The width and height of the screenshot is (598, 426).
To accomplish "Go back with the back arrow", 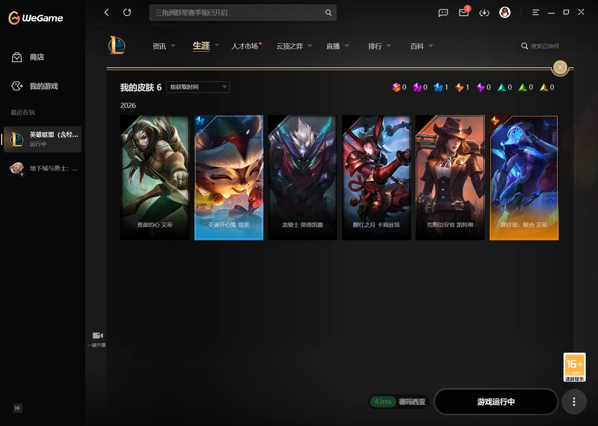I will click(x=107, y=12).
